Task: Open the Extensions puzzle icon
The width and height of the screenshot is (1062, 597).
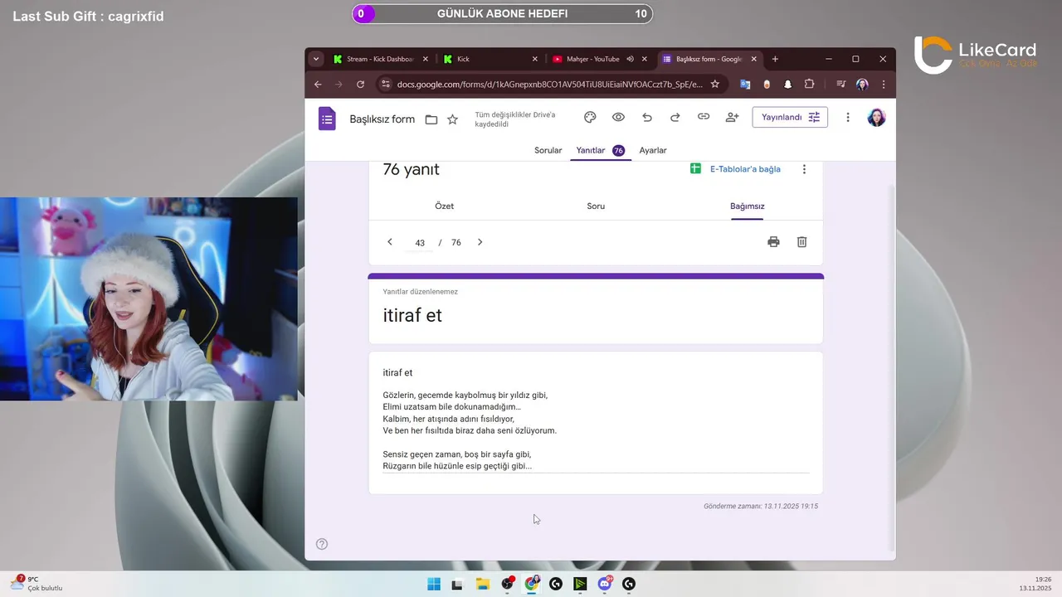Action: pos(810,84)
